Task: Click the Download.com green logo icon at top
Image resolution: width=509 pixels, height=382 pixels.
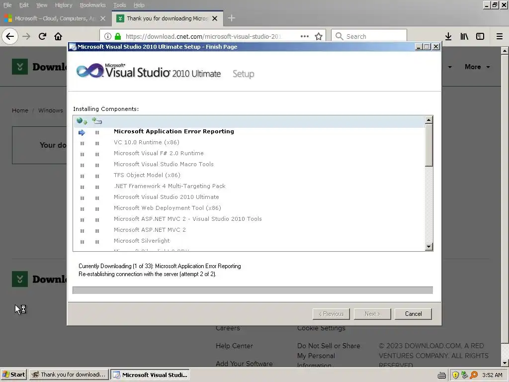Action: (x=20, y=67)
